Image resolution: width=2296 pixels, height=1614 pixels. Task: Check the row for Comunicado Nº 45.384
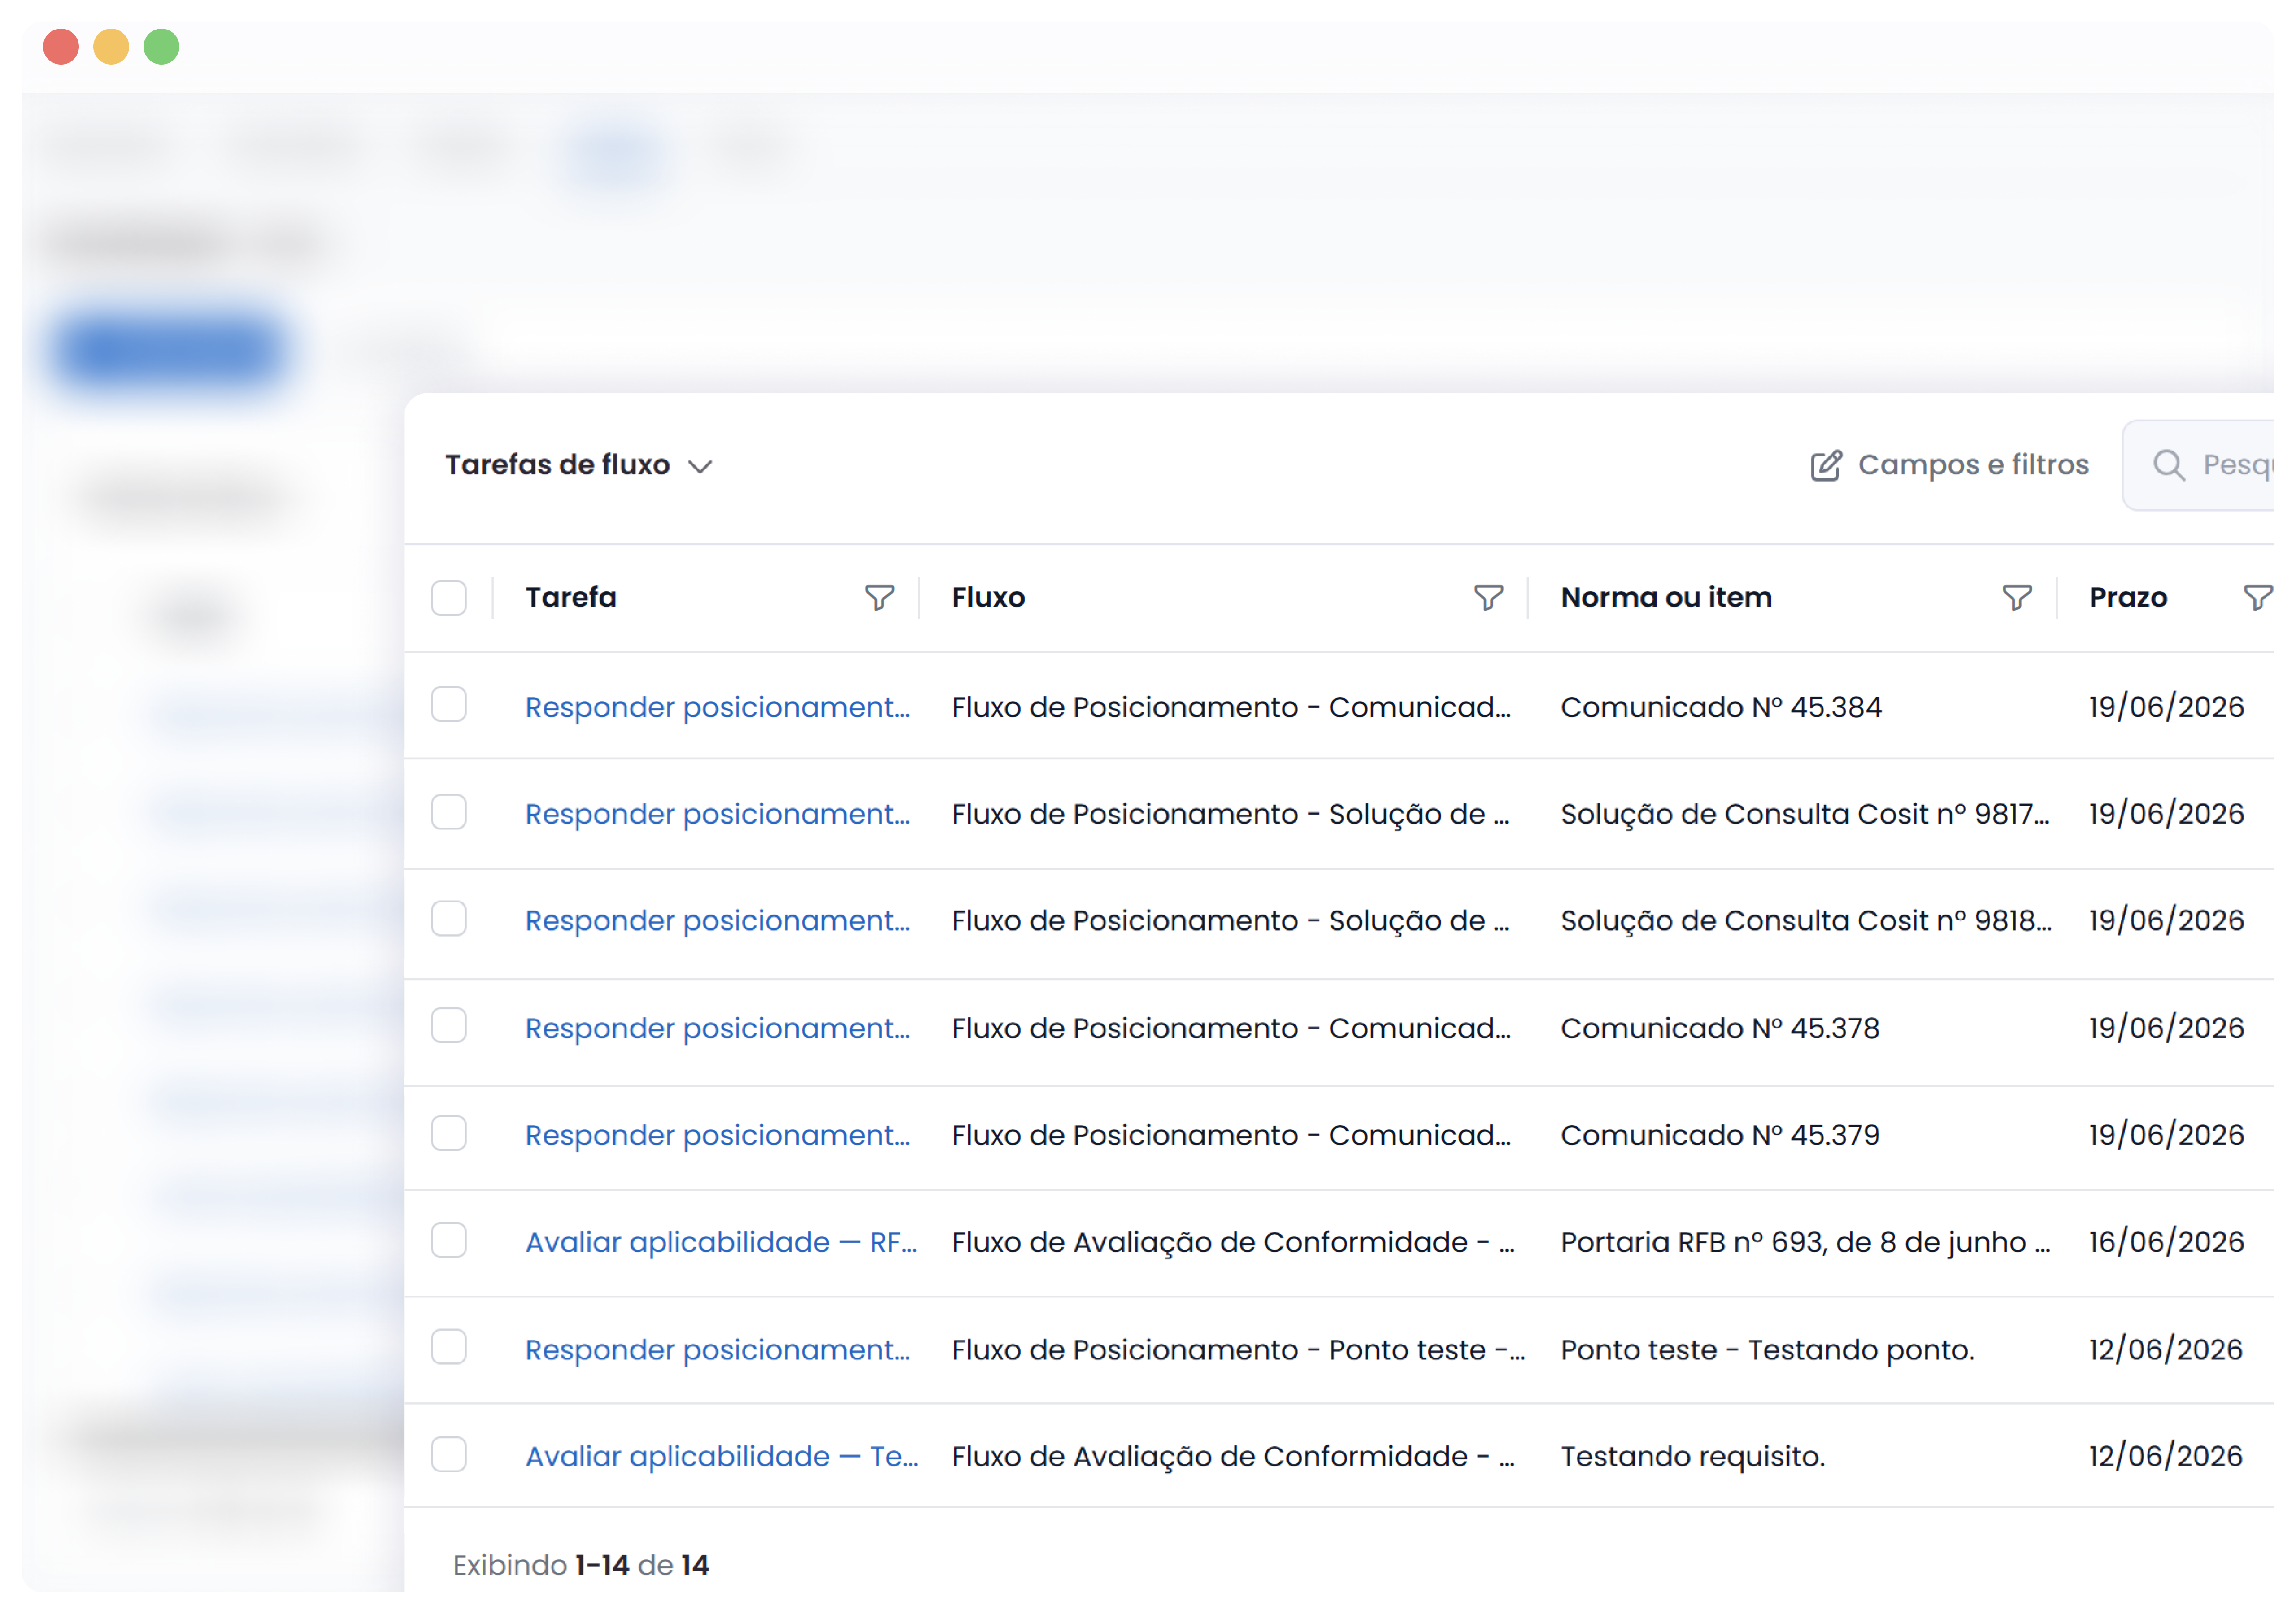point(448,704)
